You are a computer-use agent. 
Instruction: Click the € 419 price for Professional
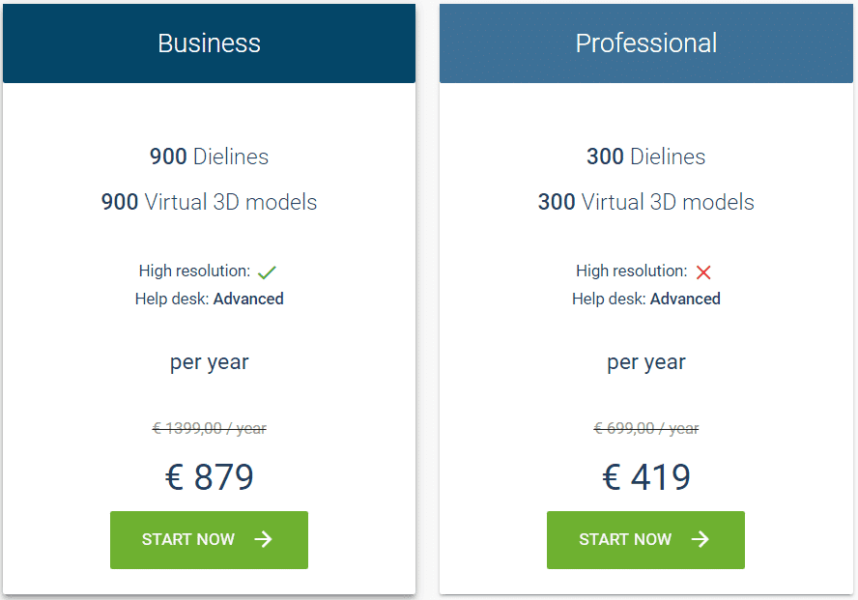tap(645, 475)
